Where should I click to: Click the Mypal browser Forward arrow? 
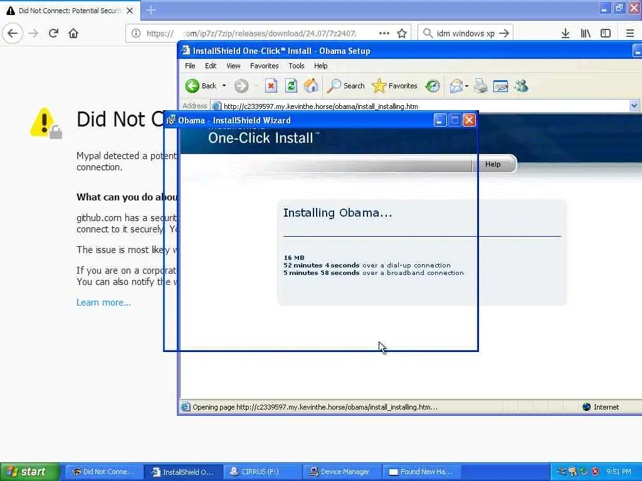click(33, 33)
